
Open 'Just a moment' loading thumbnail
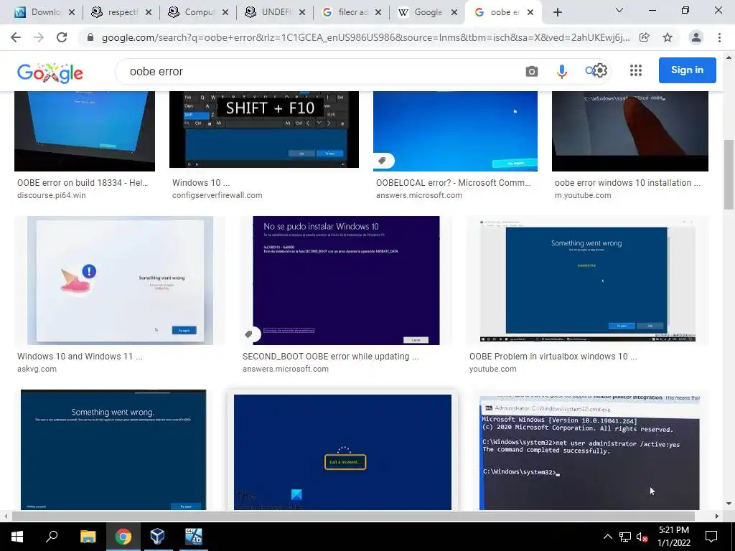coord(342,452)
